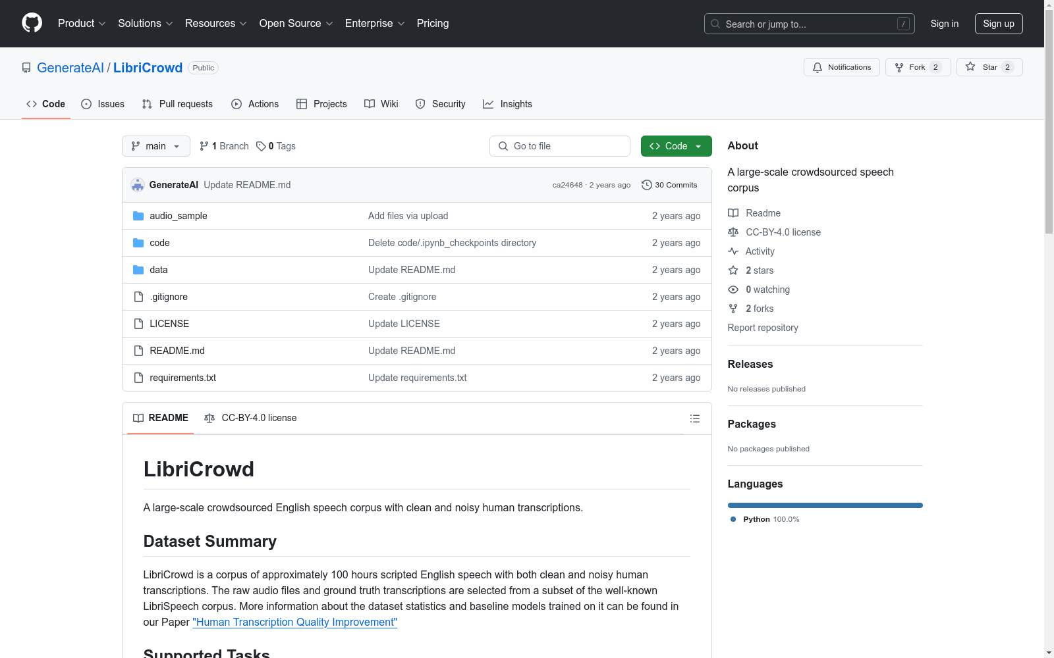Expand the Resources dropdown

point(216,23)
